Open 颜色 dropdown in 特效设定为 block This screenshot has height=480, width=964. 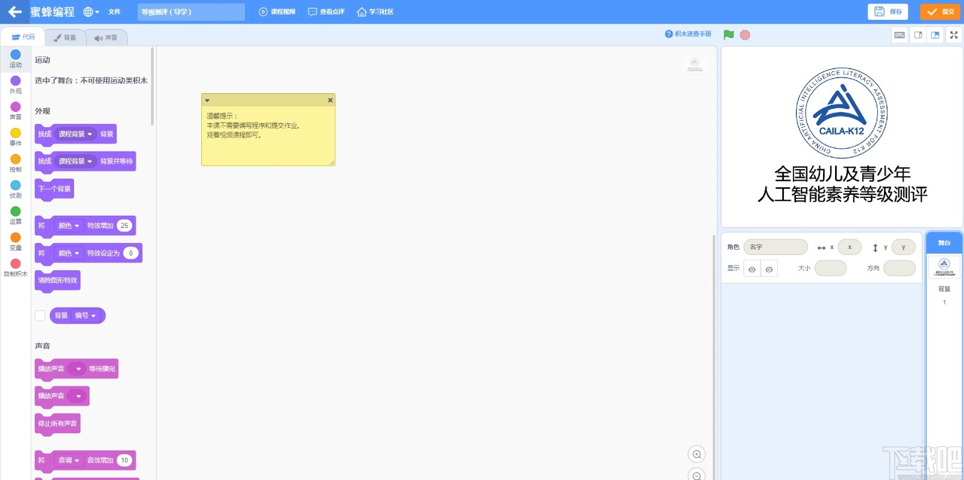(x=69, y=253)
